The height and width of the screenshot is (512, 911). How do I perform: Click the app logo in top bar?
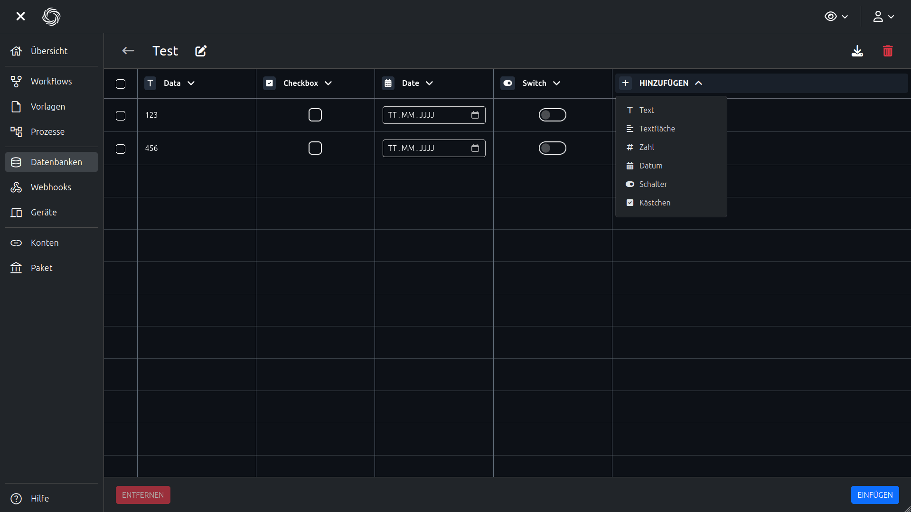51,17
